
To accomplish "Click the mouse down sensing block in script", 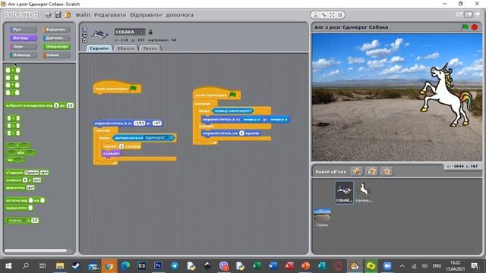I will coord(233,111).
